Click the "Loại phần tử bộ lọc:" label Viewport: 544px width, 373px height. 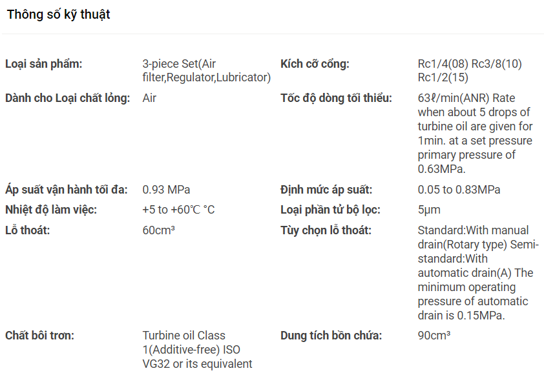pos(330,210)
